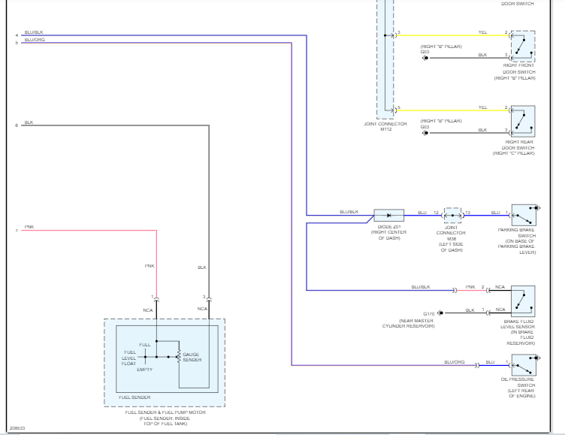Screen dimensions: 565x435
Task: Select the Brake Fluid Level Sensor symbol
Action: point(523,301)
